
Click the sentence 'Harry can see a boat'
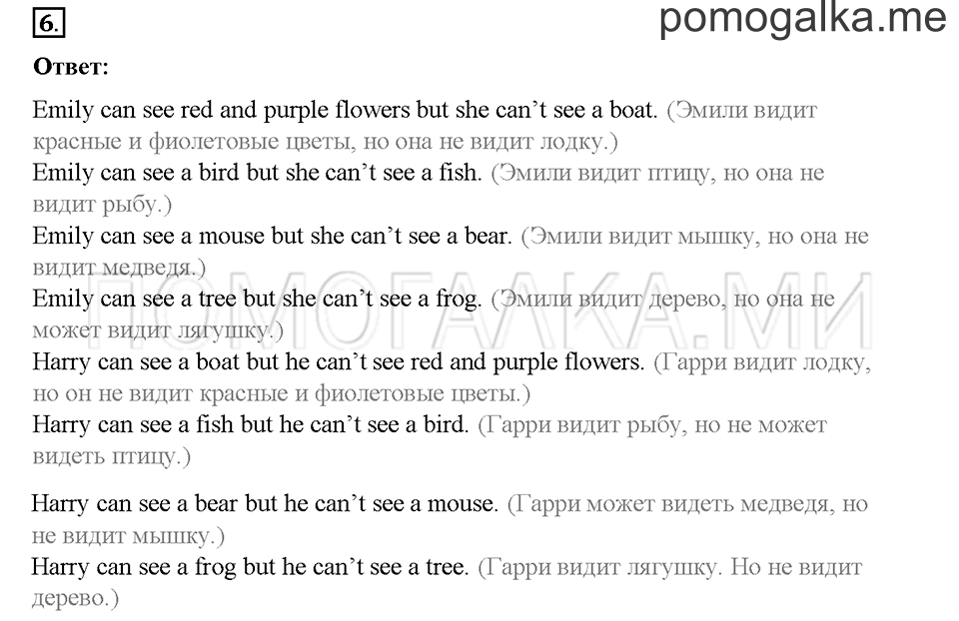click(339, 361)
